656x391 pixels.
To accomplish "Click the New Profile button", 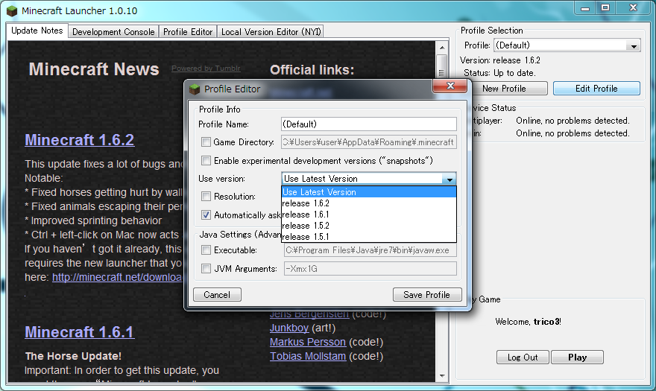I will pos(504,88).
